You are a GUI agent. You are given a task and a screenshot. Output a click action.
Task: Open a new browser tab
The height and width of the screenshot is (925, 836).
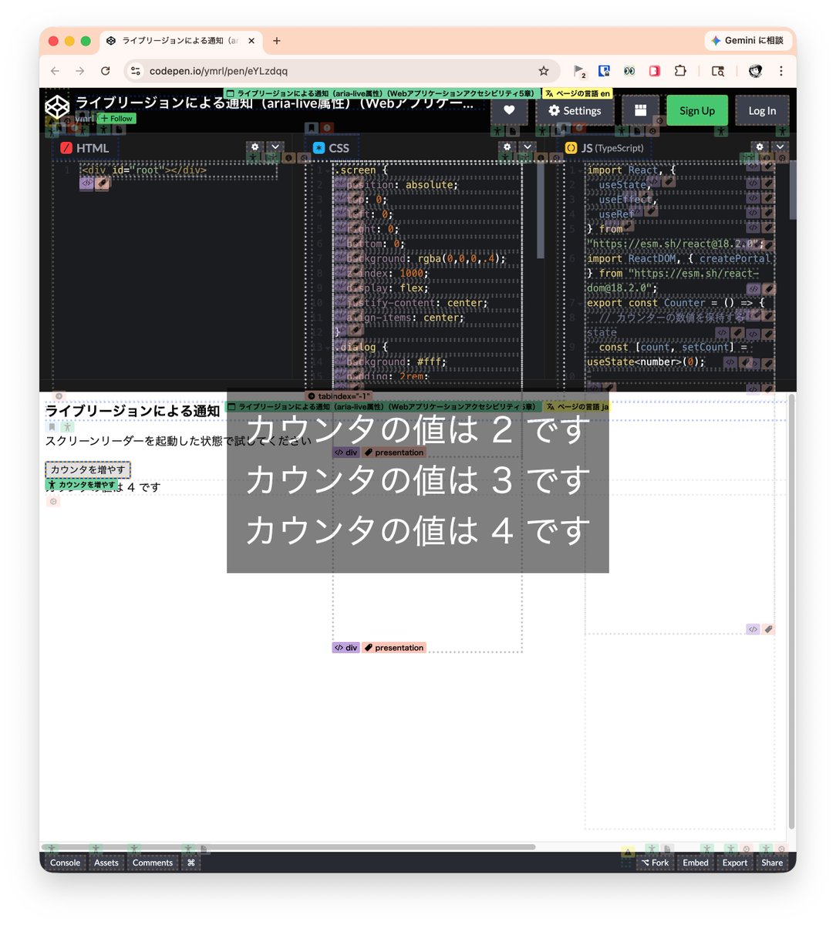(277, 41)
